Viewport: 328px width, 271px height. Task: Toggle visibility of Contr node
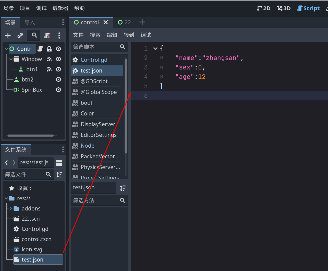(x=58, y=49)
